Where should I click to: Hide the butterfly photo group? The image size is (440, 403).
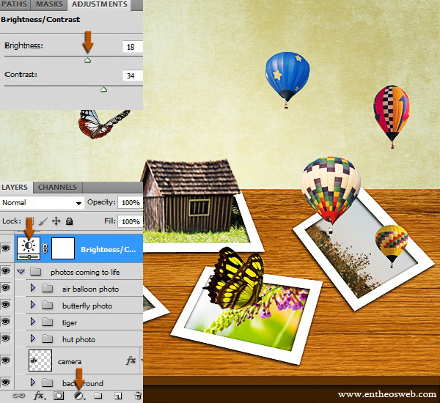tap(6, 305)
